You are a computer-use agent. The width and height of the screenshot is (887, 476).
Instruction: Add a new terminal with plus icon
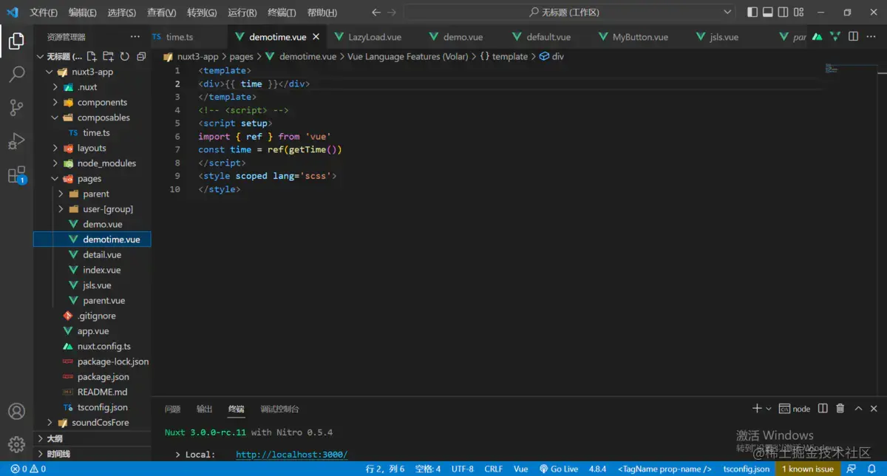pyautogui.click(x=756, y=409)
